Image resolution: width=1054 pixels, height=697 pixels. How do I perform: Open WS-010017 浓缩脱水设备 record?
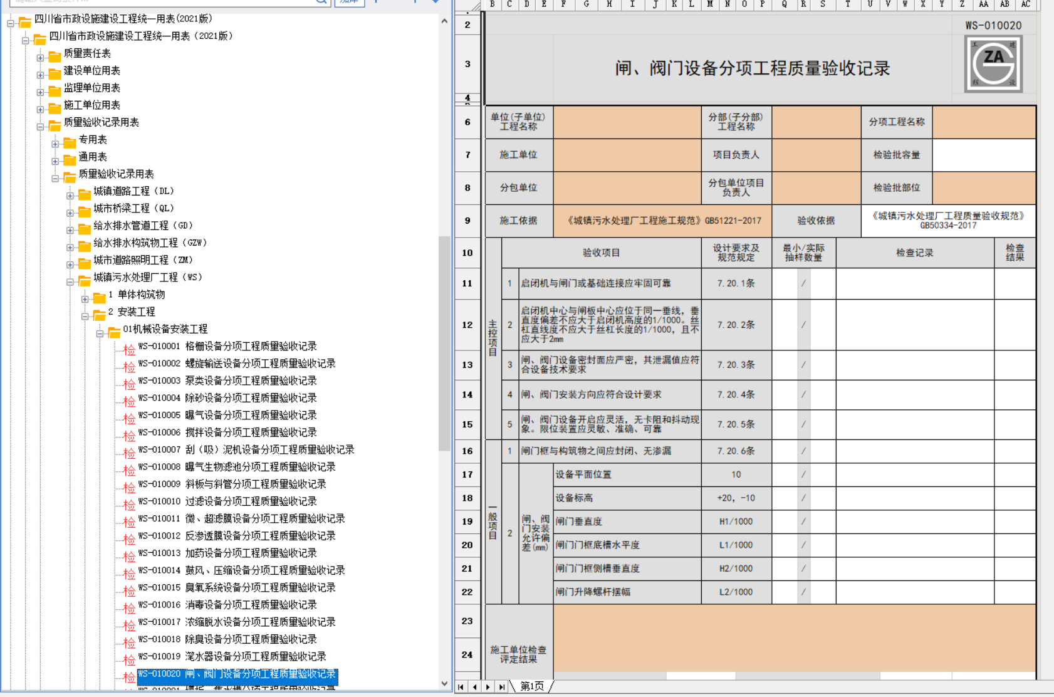(237, 622)
